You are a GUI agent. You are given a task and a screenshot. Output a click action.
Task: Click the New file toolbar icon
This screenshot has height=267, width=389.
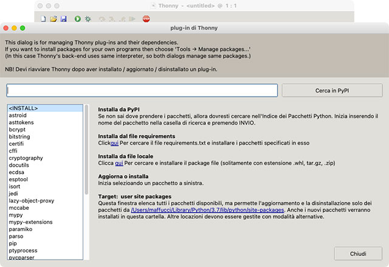[x=43, y=19]
